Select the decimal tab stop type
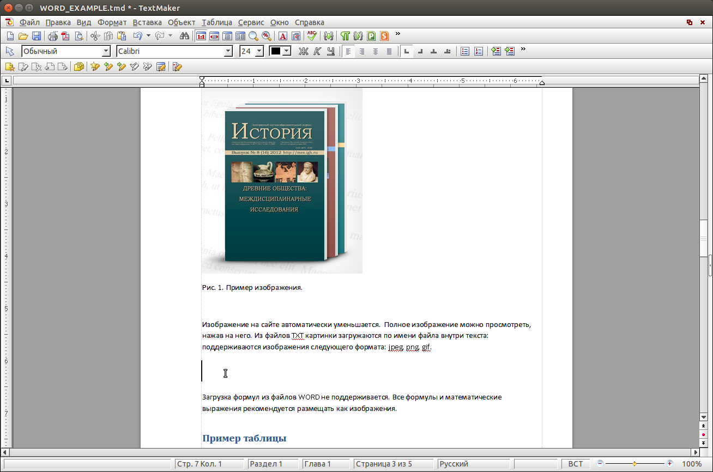Viewport: 713px width, 472px height. tap(448, 51)
